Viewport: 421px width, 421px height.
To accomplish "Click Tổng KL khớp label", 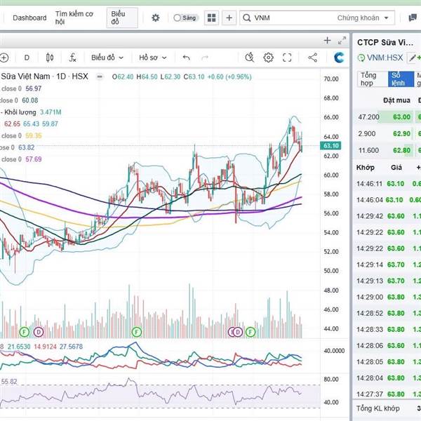I will pos(377,408).
